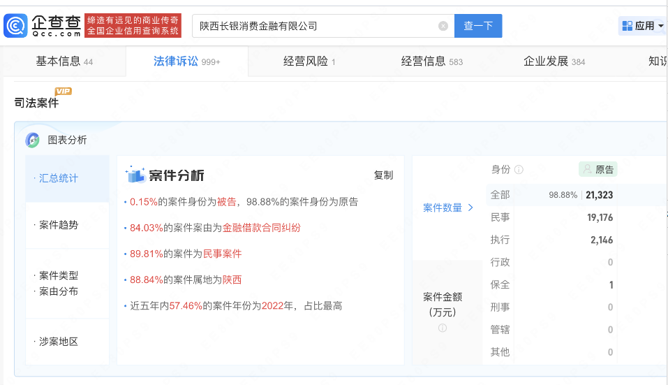Click the 98.88% percentage in 全部 row
The image size is (668, 385).
[563, 195]
